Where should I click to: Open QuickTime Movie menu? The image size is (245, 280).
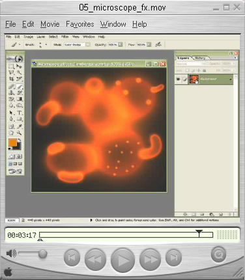click(x=50, y=24)
